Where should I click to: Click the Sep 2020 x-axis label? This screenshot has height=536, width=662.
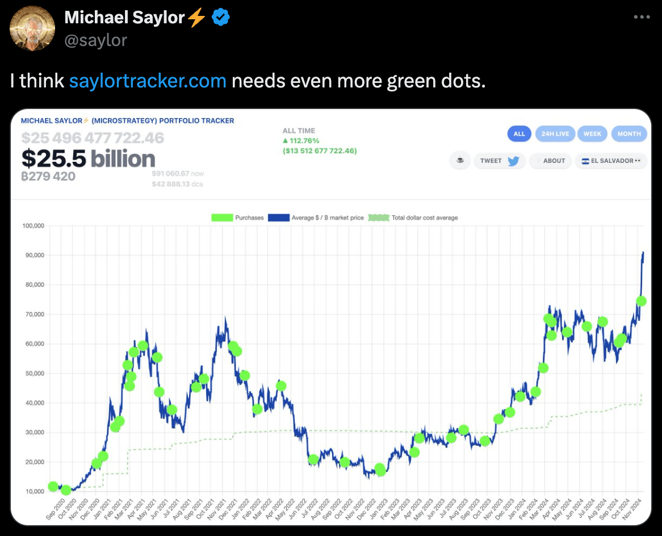coord(55,509)
